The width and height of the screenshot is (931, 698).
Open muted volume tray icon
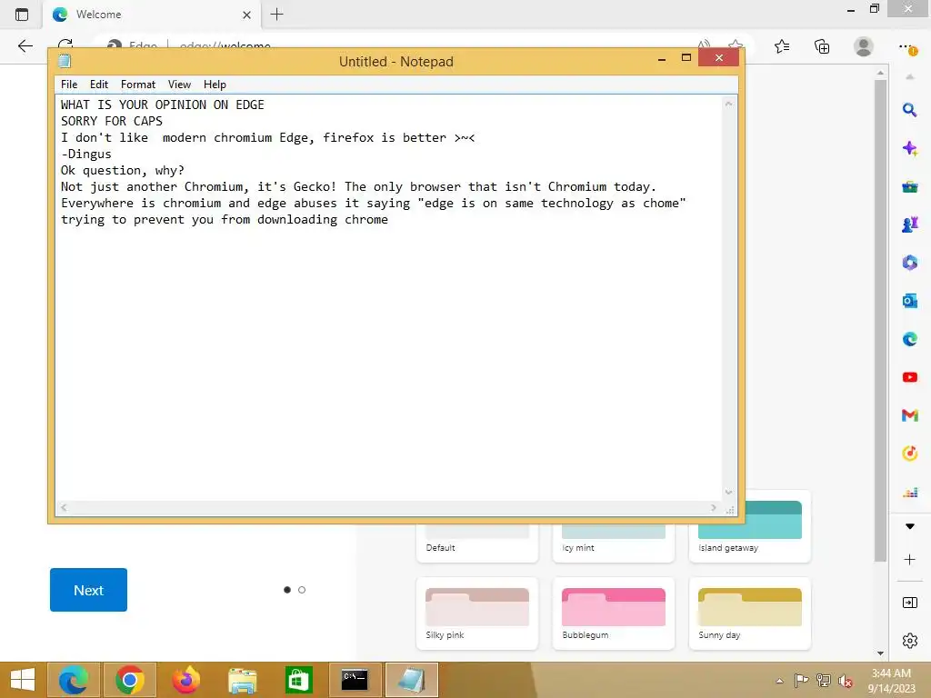coord(846,681)
